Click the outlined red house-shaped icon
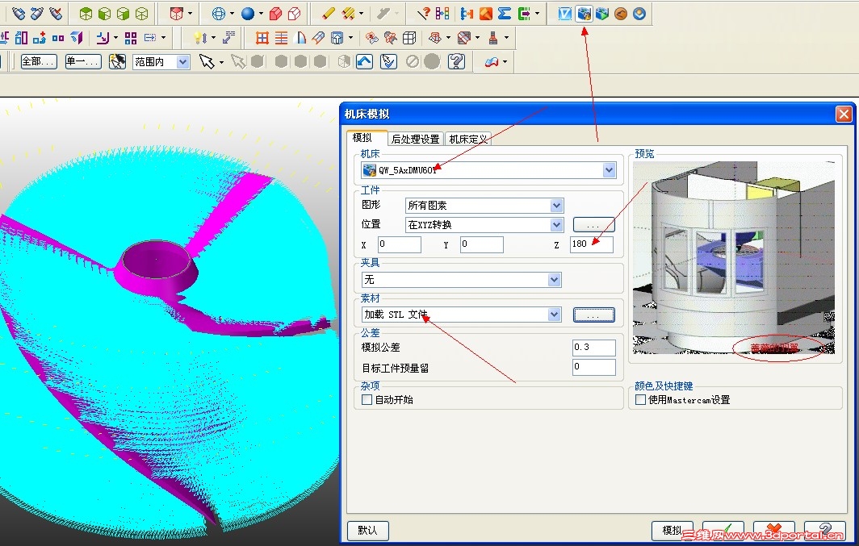Screen dimensions: 859x546 [294, 14]
